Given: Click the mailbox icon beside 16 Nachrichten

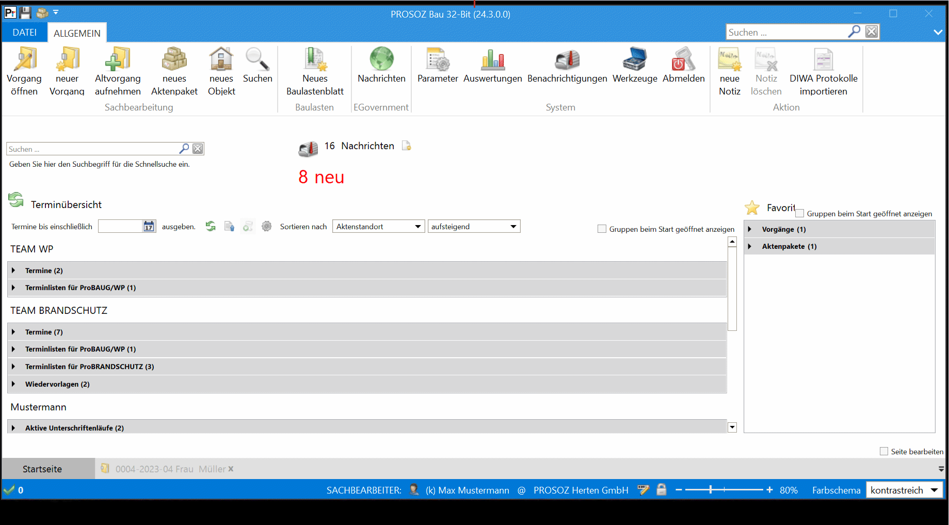Looking at the screenshot, I should [x=309, y=149].
